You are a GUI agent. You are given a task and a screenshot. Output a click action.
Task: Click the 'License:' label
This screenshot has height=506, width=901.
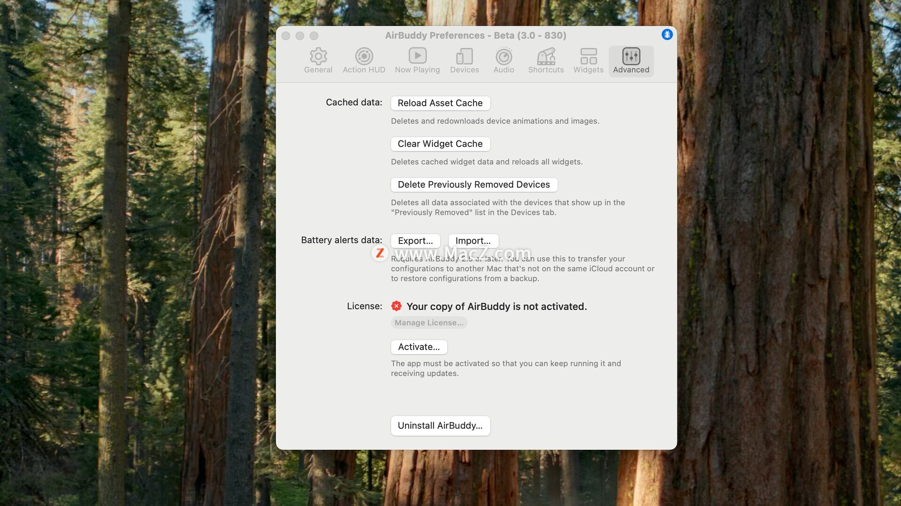365,306
